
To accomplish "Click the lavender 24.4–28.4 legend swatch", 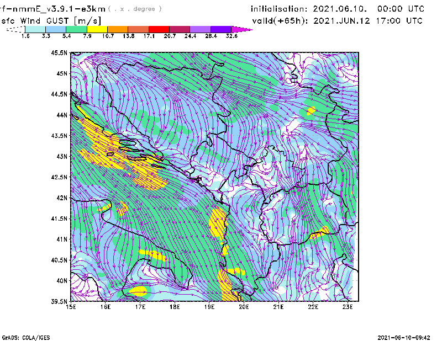I will [200, 29].
